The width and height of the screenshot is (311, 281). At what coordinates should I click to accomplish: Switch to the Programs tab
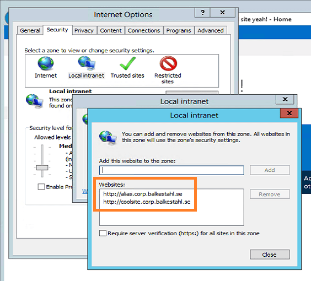point(179,30)
